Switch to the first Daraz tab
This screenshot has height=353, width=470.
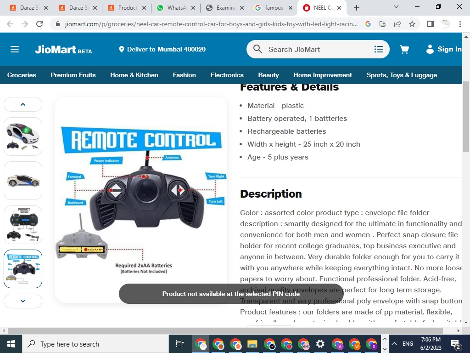coord(28,8)
